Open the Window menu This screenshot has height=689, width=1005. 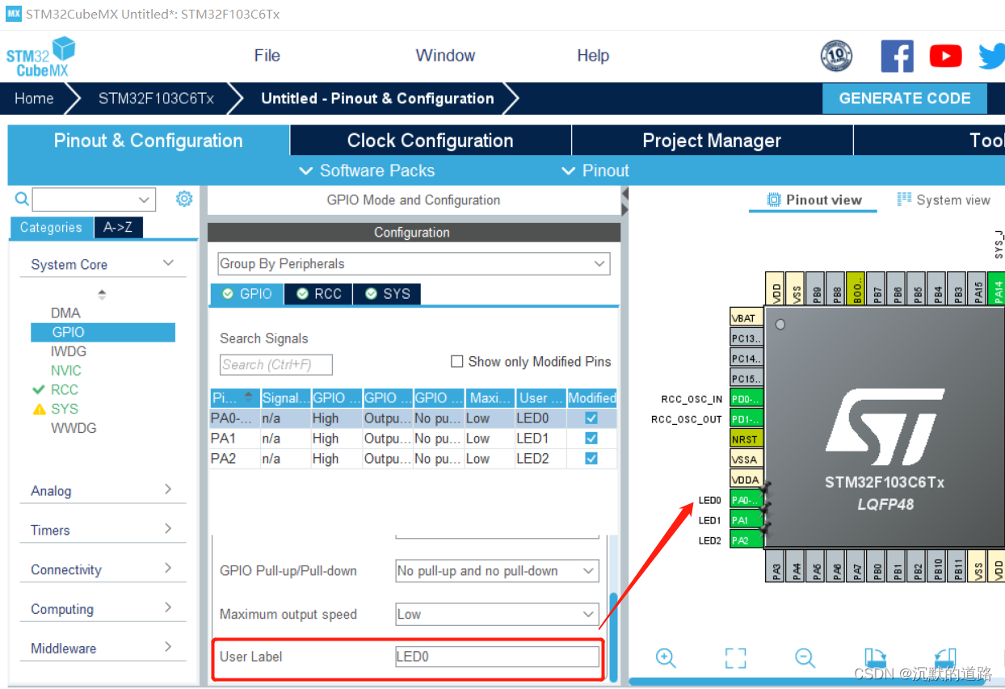coord(445,56)
